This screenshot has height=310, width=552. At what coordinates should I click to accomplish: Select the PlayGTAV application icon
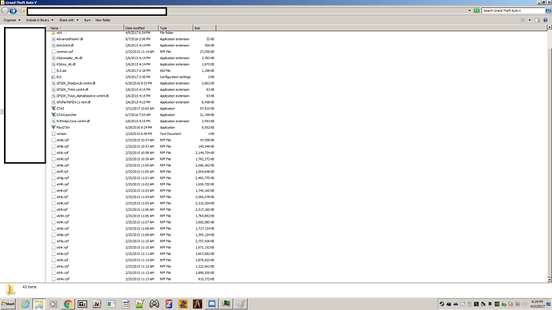coord(53,127)
